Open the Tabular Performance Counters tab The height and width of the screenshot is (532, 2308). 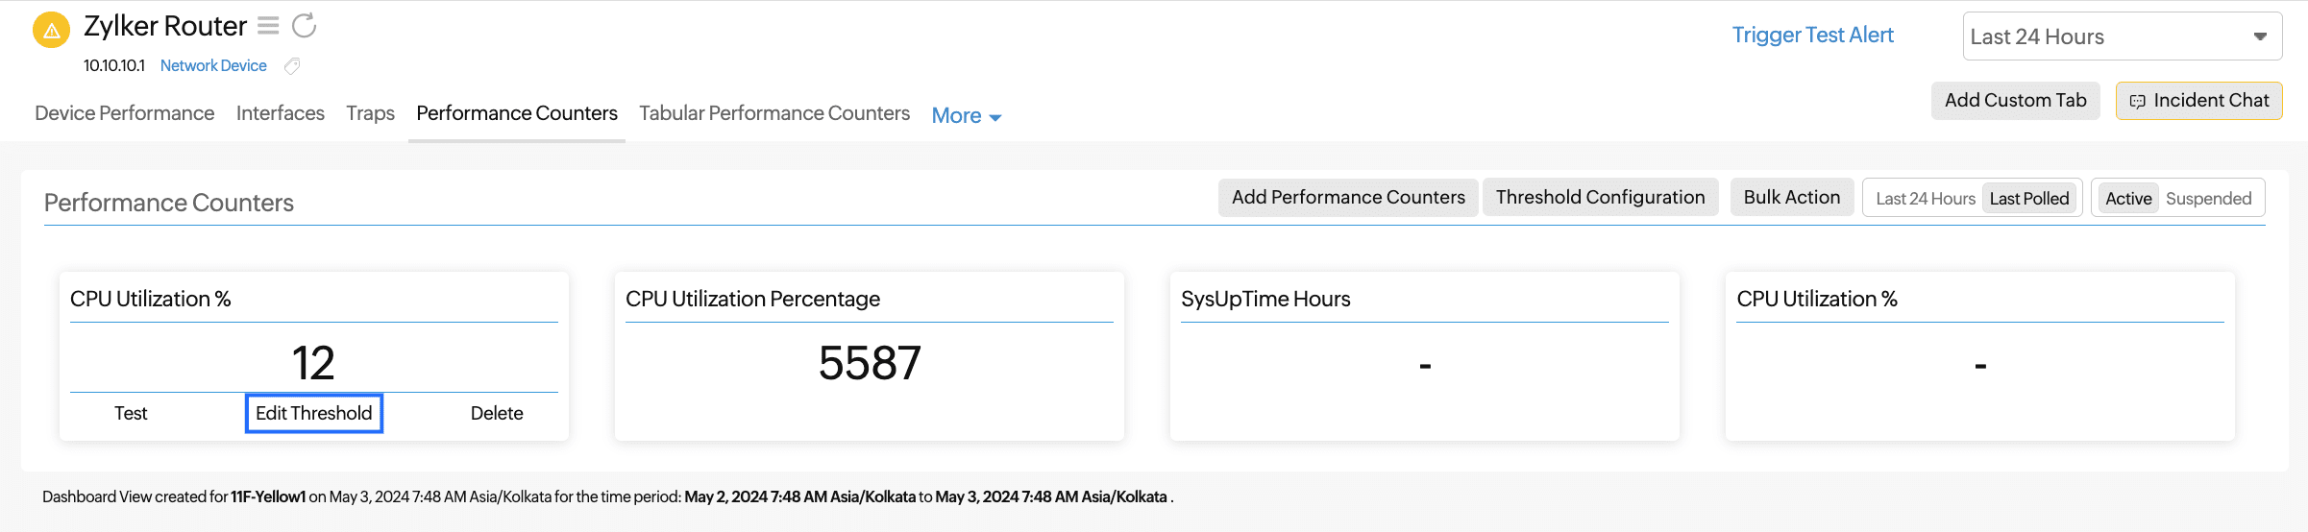774,113
